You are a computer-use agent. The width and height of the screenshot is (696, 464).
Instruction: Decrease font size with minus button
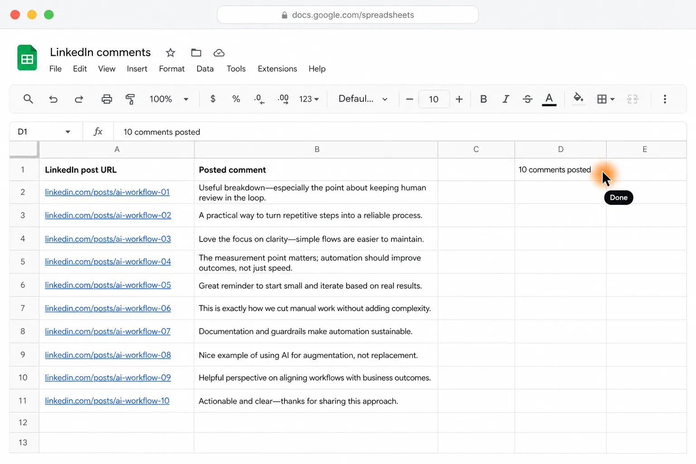(410, 99)
